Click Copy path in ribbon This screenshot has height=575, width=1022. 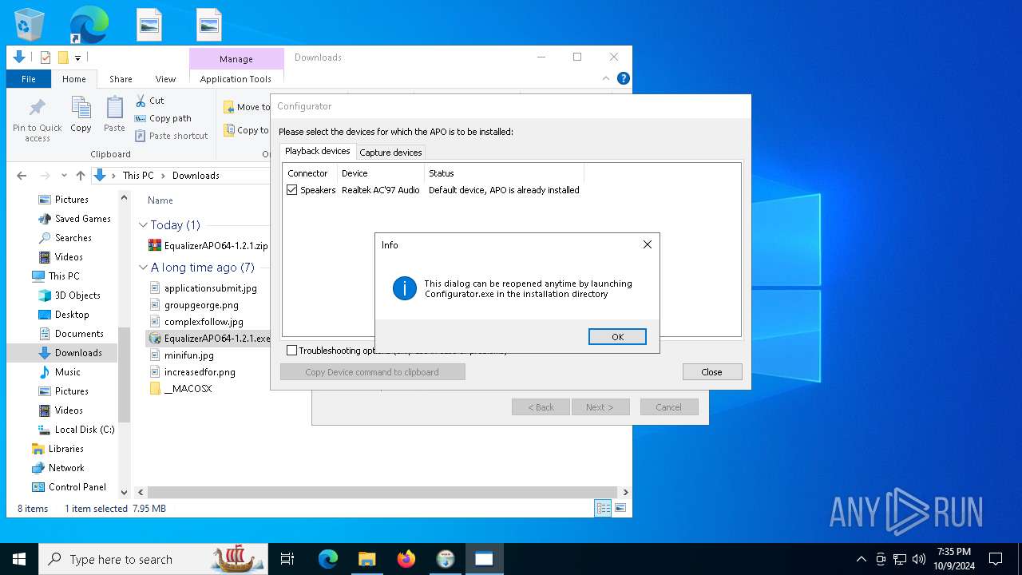pos(163,118)
